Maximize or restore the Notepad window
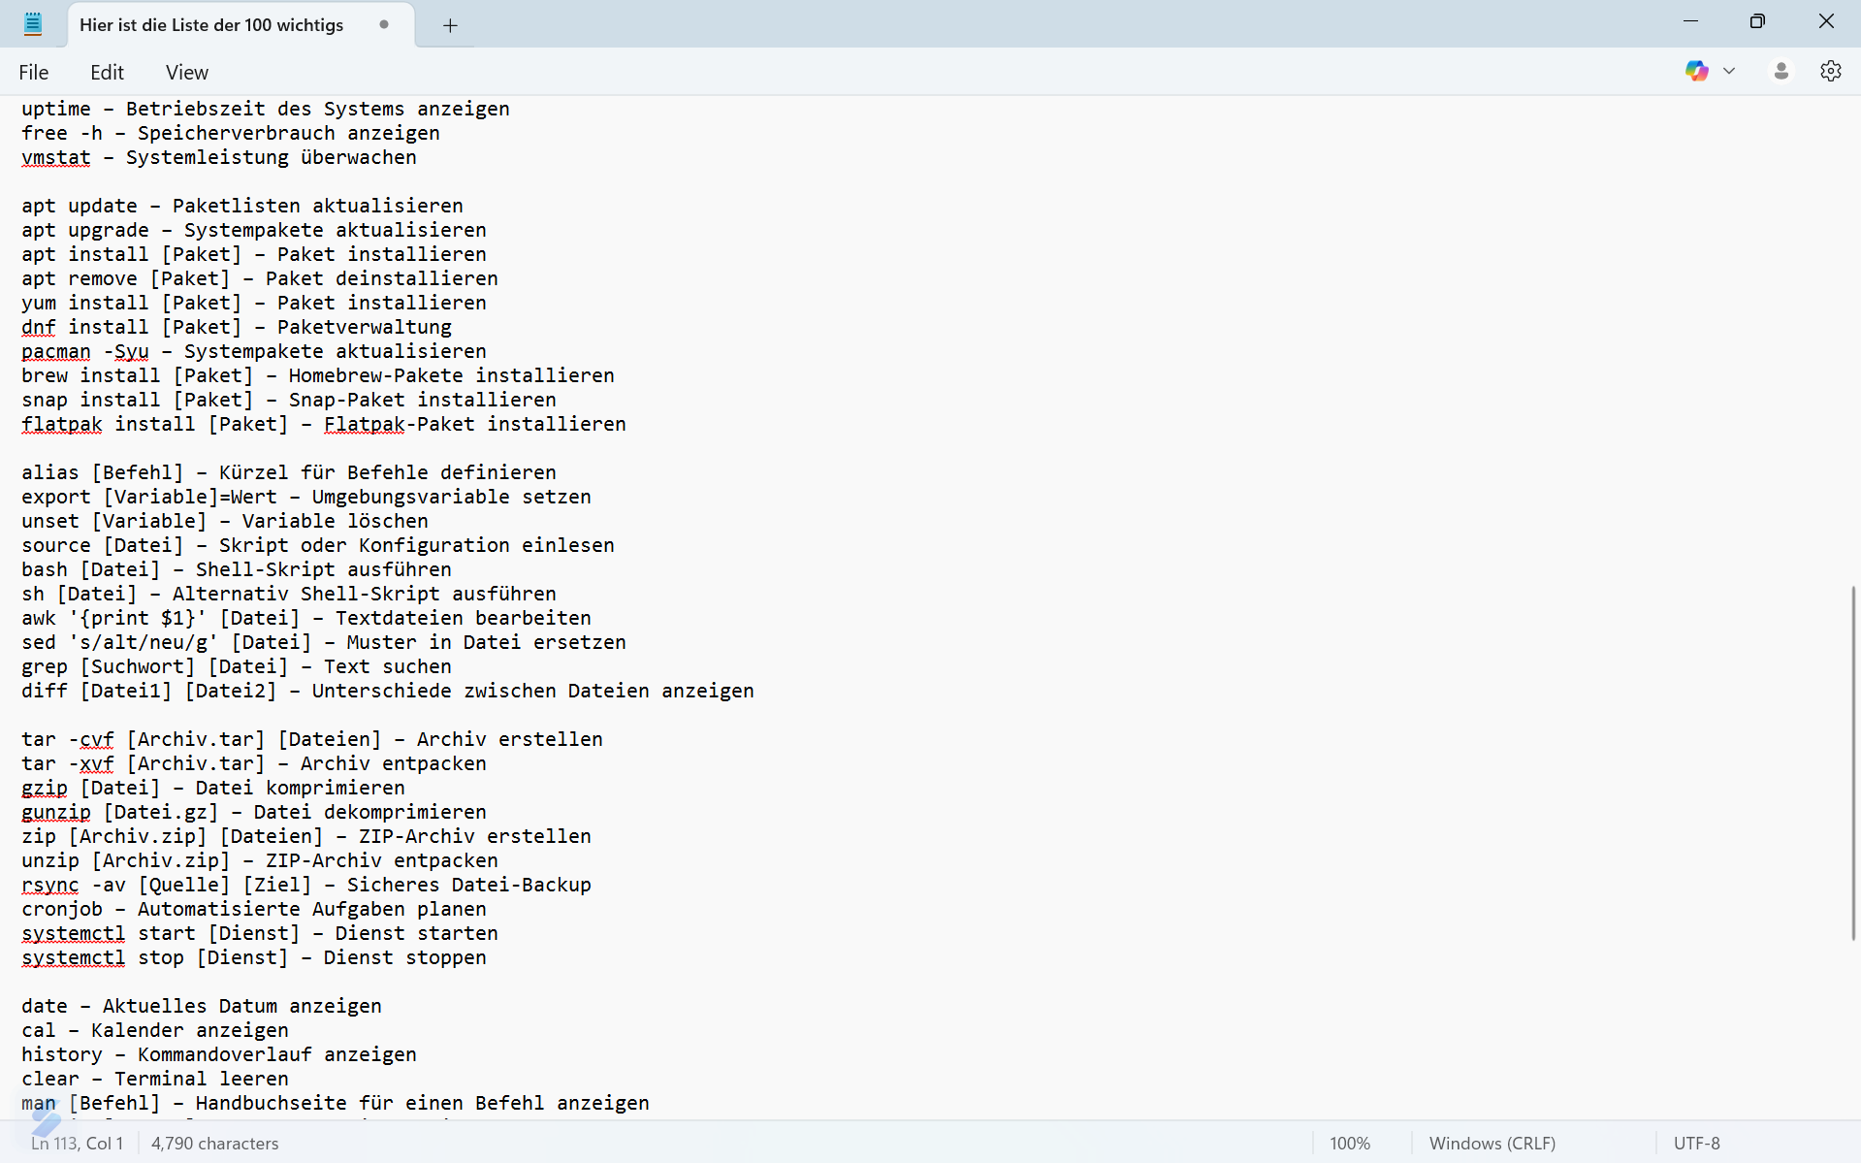 pos(1757,21)
